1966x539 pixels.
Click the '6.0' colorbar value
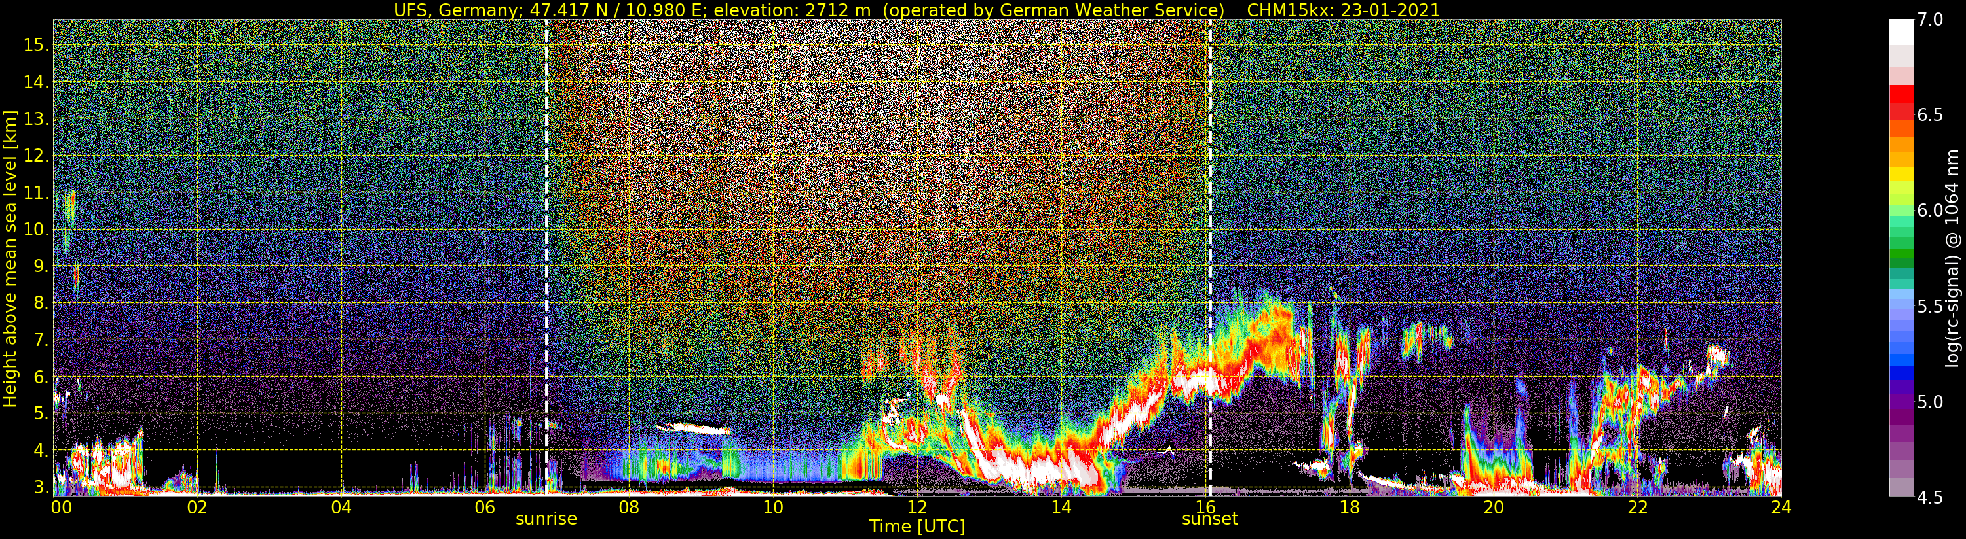[1930, 211]
